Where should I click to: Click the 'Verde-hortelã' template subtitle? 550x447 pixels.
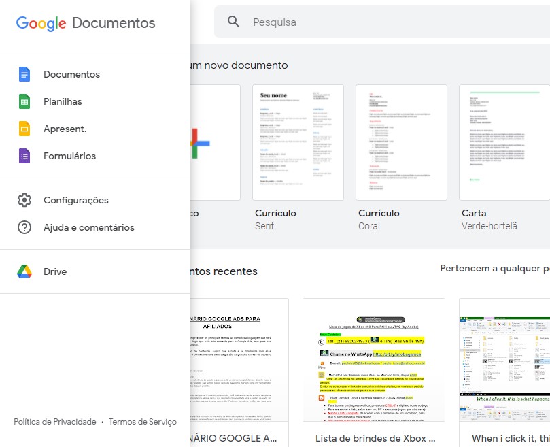[x=489, y=226]
